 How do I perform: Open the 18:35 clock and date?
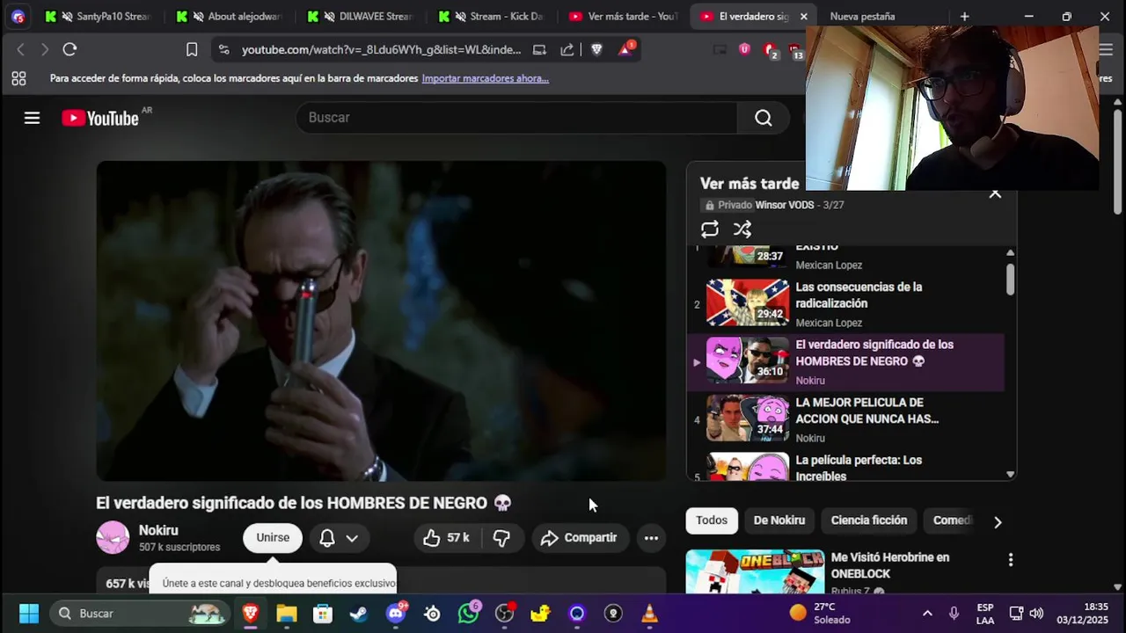(x=1082, y=613)
